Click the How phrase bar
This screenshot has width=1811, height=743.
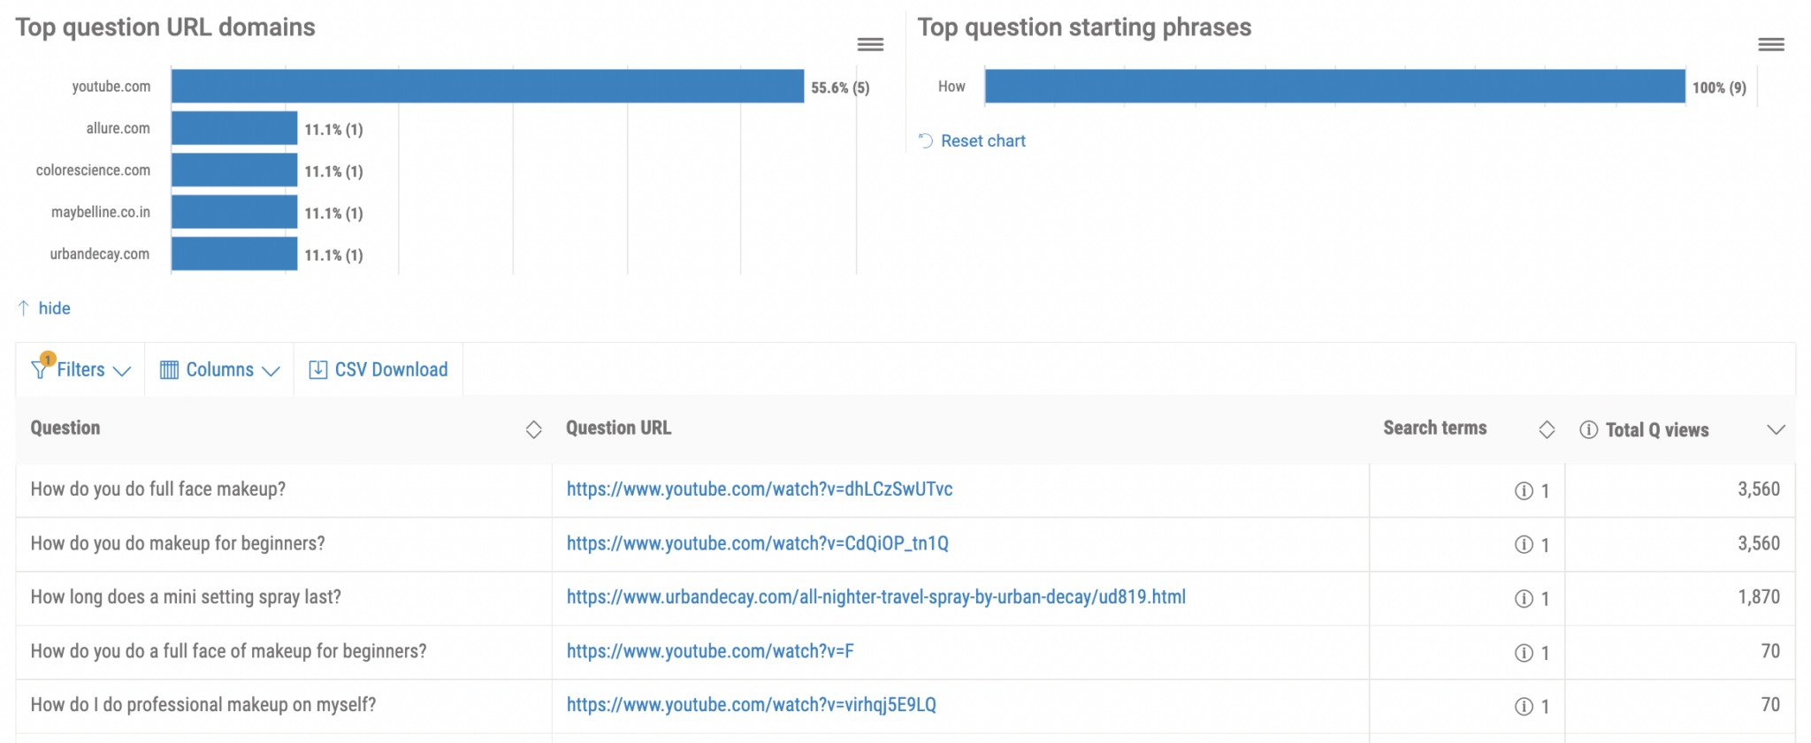tap(1326, 86)
